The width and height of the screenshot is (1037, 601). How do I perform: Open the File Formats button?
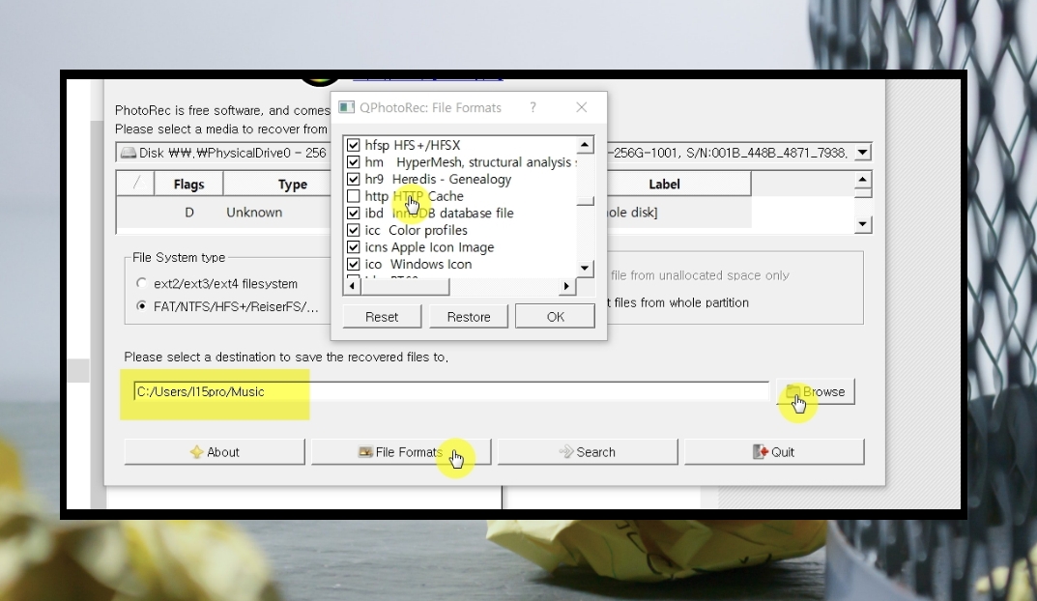(x=401, y=452)
